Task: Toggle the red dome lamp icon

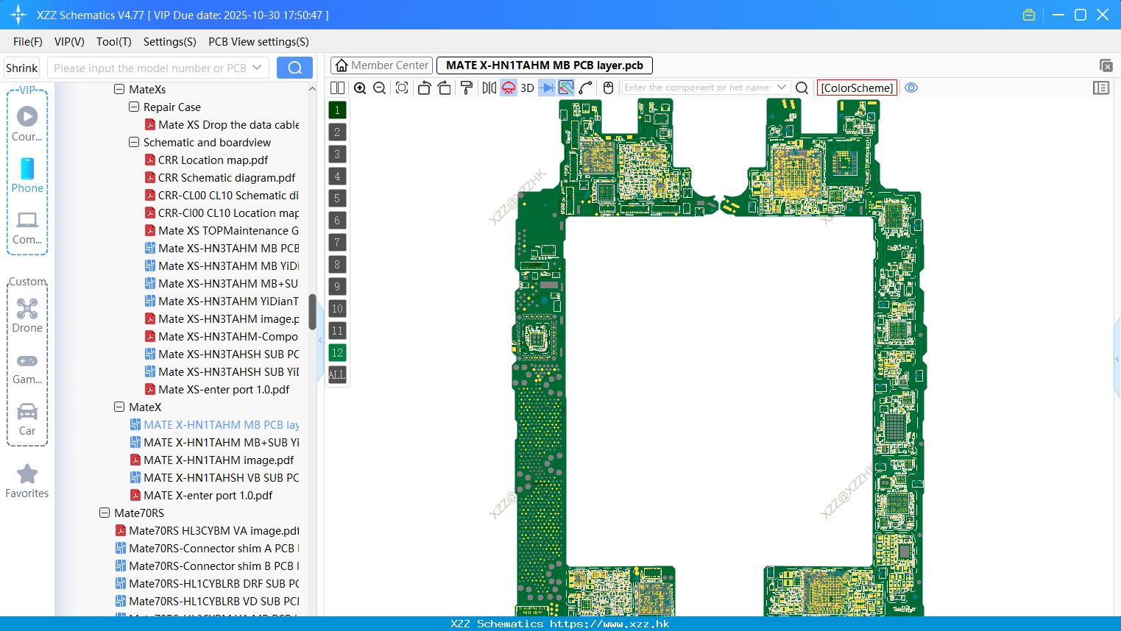Action: coord(509,88)
